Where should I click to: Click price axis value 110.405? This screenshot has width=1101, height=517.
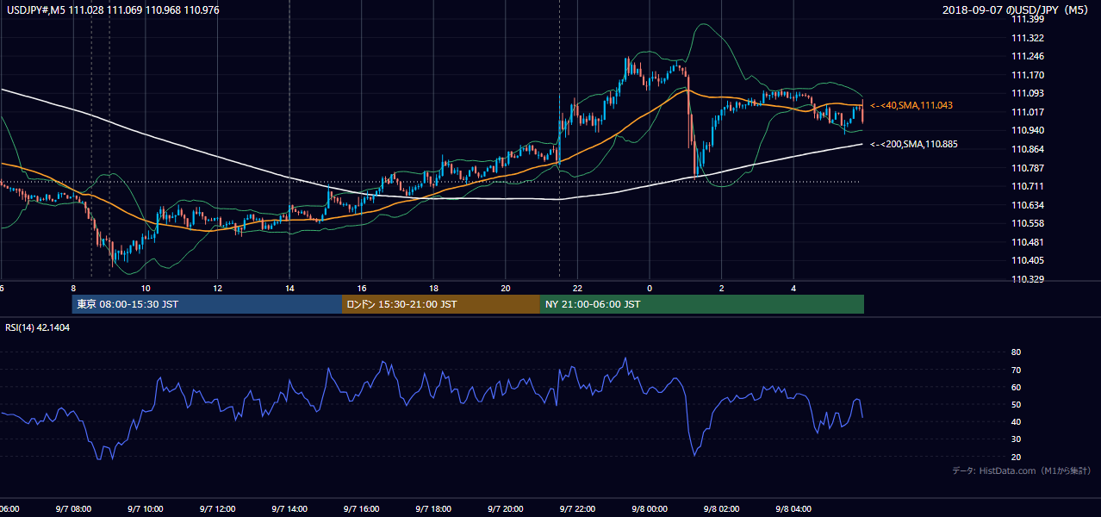[x=1027, y=260]
